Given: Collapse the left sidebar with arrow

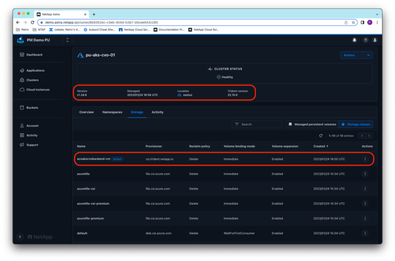Looking at the screenshot, I should pos(21,237).
